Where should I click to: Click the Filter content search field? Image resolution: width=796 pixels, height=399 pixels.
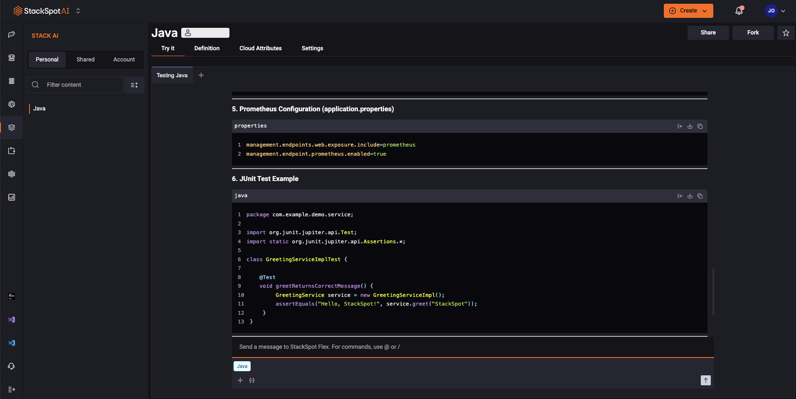click(x=75, y=85)
